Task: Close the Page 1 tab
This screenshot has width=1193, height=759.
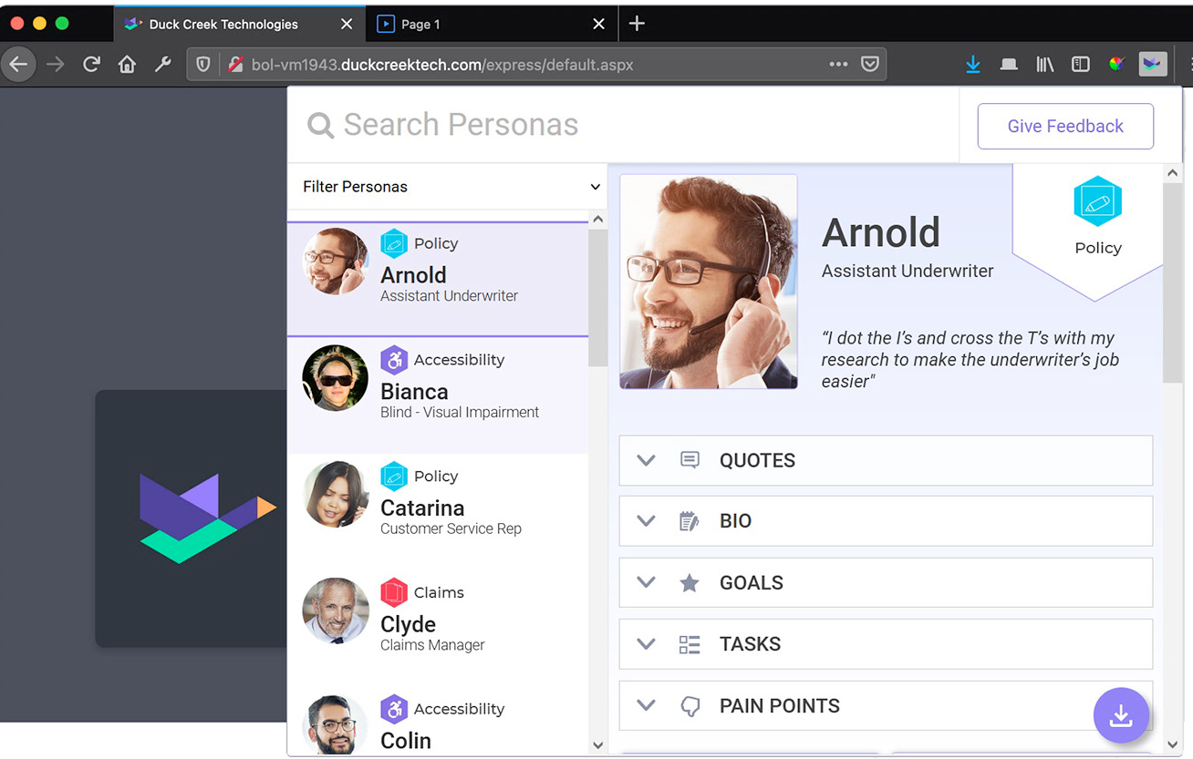Action: 598,24
